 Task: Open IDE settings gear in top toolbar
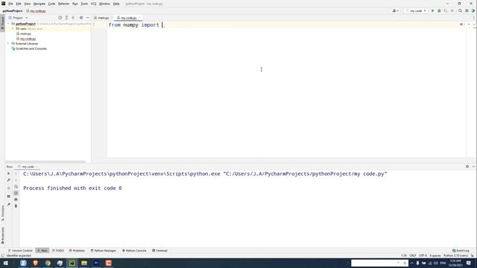click(467, 10)
